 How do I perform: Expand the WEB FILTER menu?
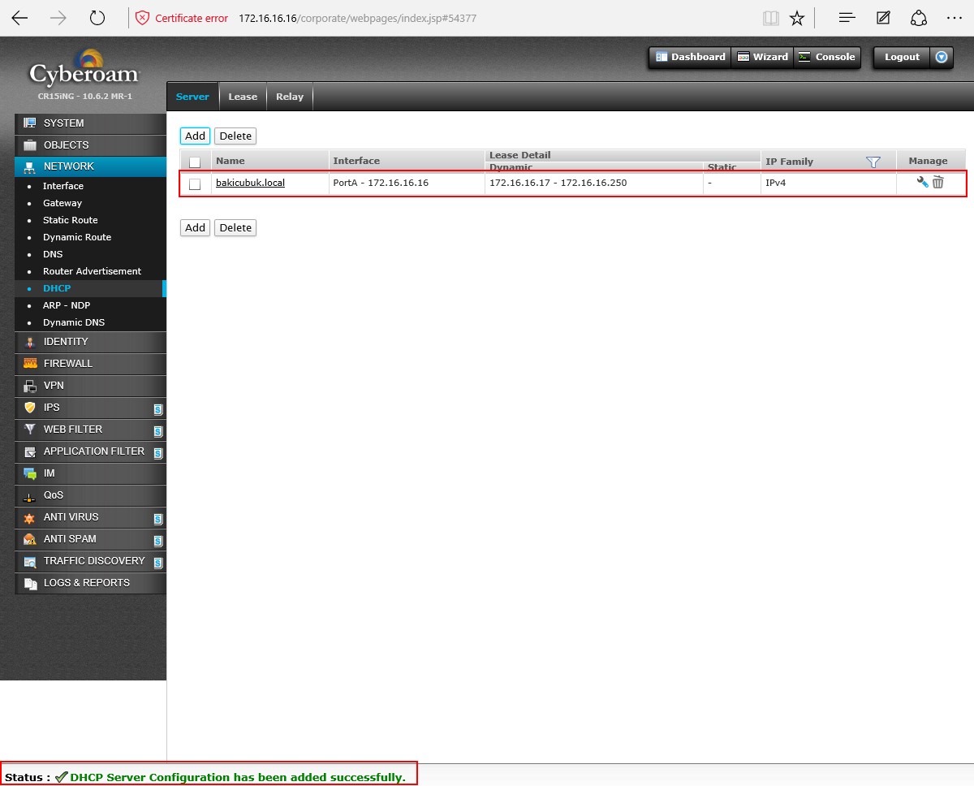(x=90, y=430)
